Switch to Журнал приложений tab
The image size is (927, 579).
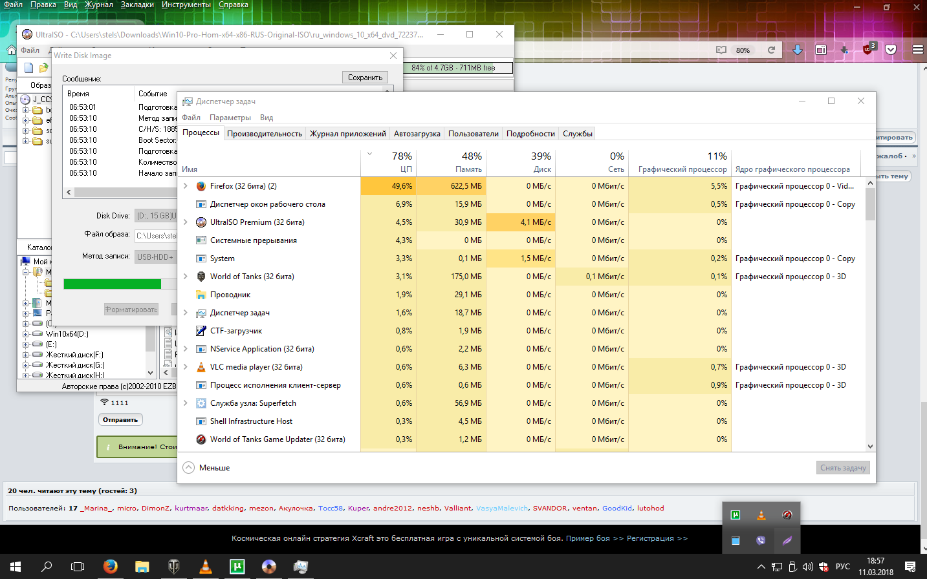point(347,134)
